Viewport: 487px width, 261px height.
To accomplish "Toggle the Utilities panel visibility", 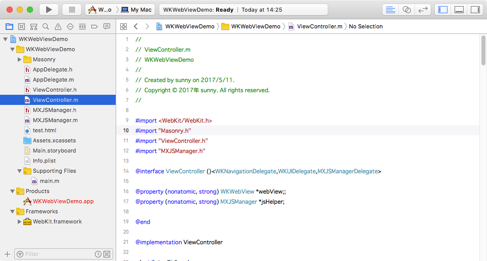I will [475, 10].
